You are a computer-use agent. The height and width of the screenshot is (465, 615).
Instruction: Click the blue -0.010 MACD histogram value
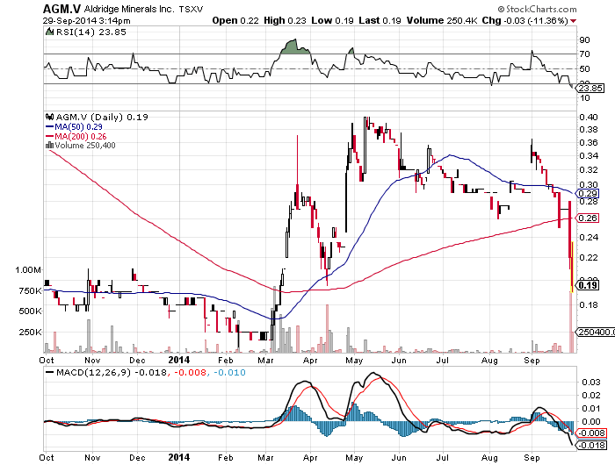tap(229, 372)
